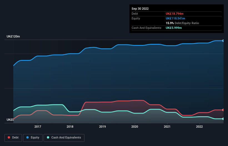Click the teal Cash endpoint marker
The width and height of the screenshot is (228, 146).
point(223,119)
